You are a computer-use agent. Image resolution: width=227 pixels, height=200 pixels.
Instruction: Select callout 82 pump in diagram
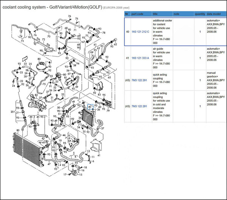(36, 95)
